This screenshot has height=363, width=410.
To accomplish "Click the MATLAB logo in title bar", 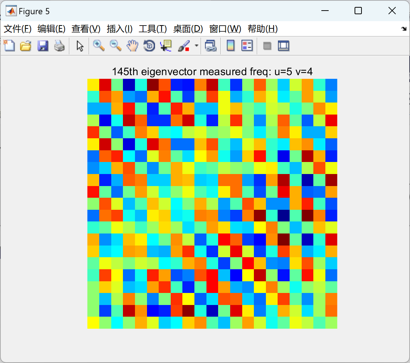I will pos(11,11).
